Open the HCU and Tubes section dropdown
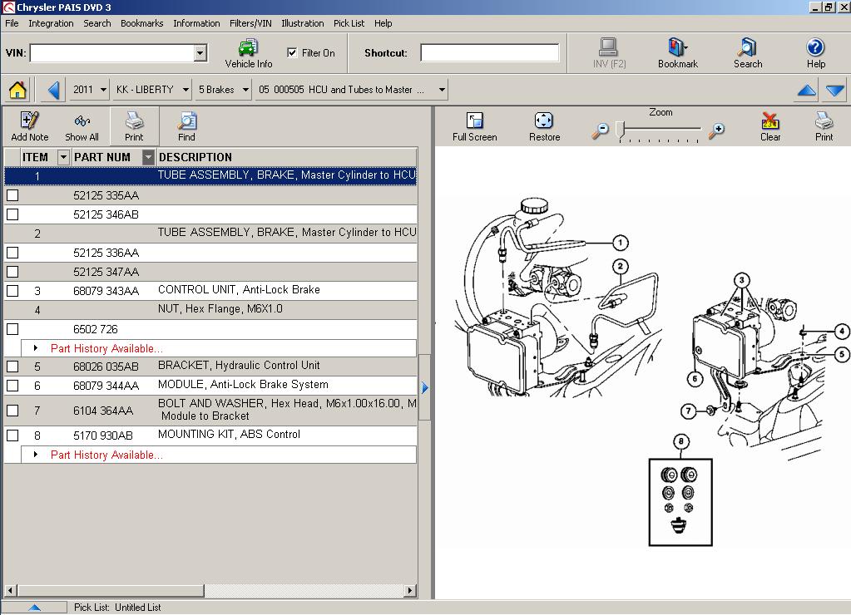The width and height of the screenshot is (851, 615). pos(442,90)
